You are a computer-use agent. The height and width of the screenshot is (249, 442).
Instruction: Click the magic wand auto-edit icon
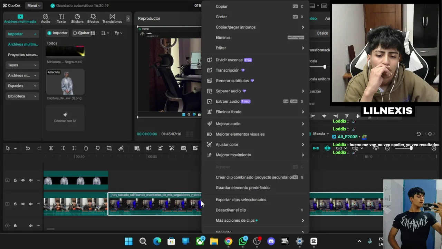pyautogui.click(x=172, y=148)
